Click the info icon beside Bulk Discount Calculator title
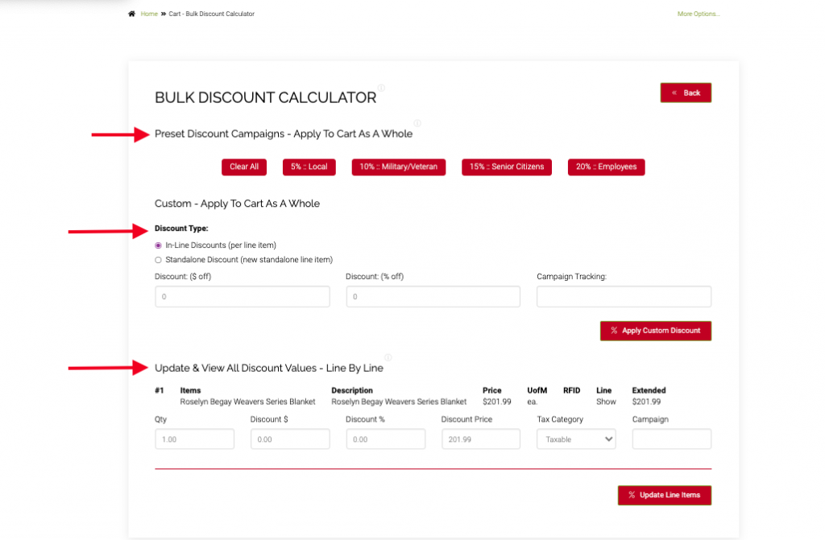This screenshot has width=825, height=540. click(x=381, y=88)
